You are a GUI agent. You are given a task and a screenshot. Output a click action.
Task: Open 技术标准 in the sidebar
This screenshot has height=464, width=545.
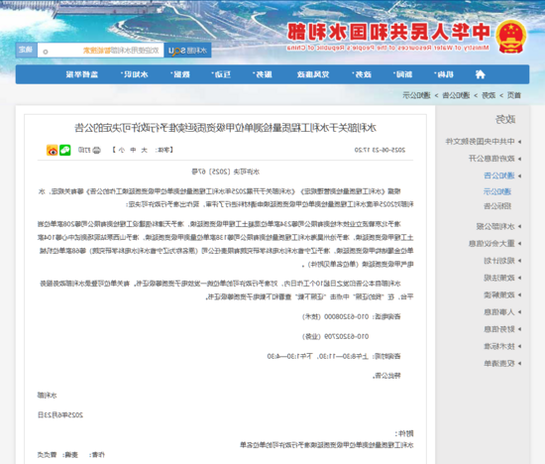coord(499,346)
